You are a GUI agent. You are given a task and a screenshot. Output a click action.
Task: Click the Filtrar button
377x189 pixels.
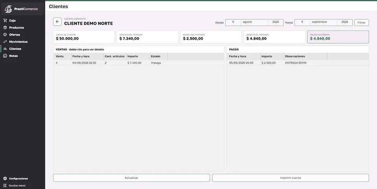click(x=361, y=23)
